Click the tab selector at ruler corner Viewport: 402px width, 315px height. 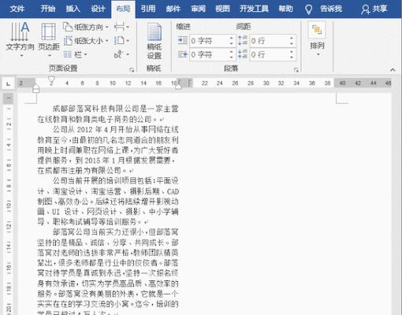coord(9,83)
